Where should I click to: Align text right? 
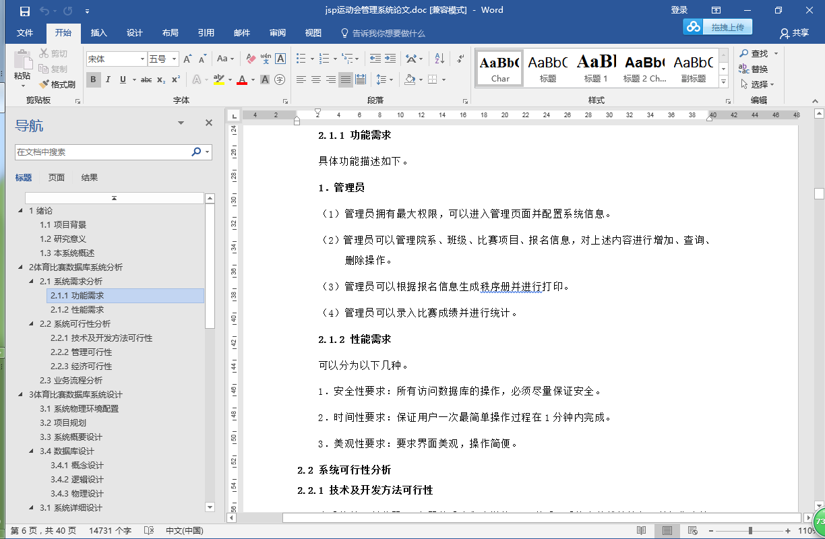pyautogui.click(x=331, y=80)
